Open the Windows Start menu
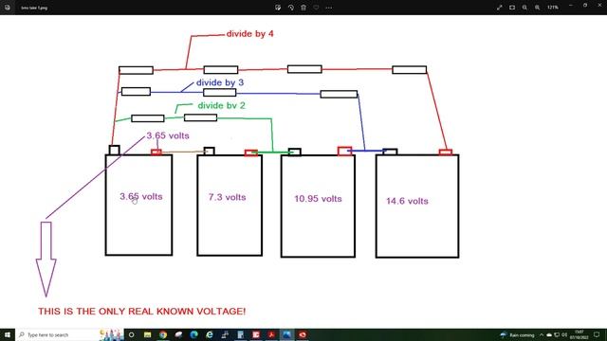 click(x=8, y=334)
